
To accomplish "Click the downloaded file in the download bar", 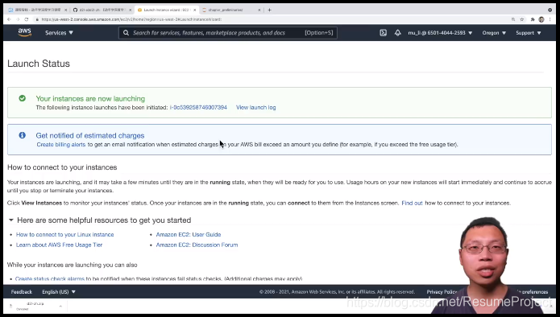I will pos(35,306).
